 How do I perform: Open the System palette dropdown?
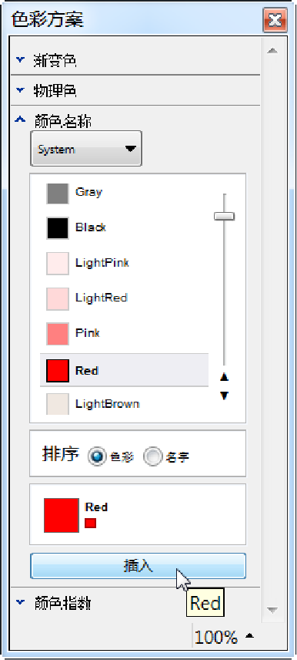86,149
